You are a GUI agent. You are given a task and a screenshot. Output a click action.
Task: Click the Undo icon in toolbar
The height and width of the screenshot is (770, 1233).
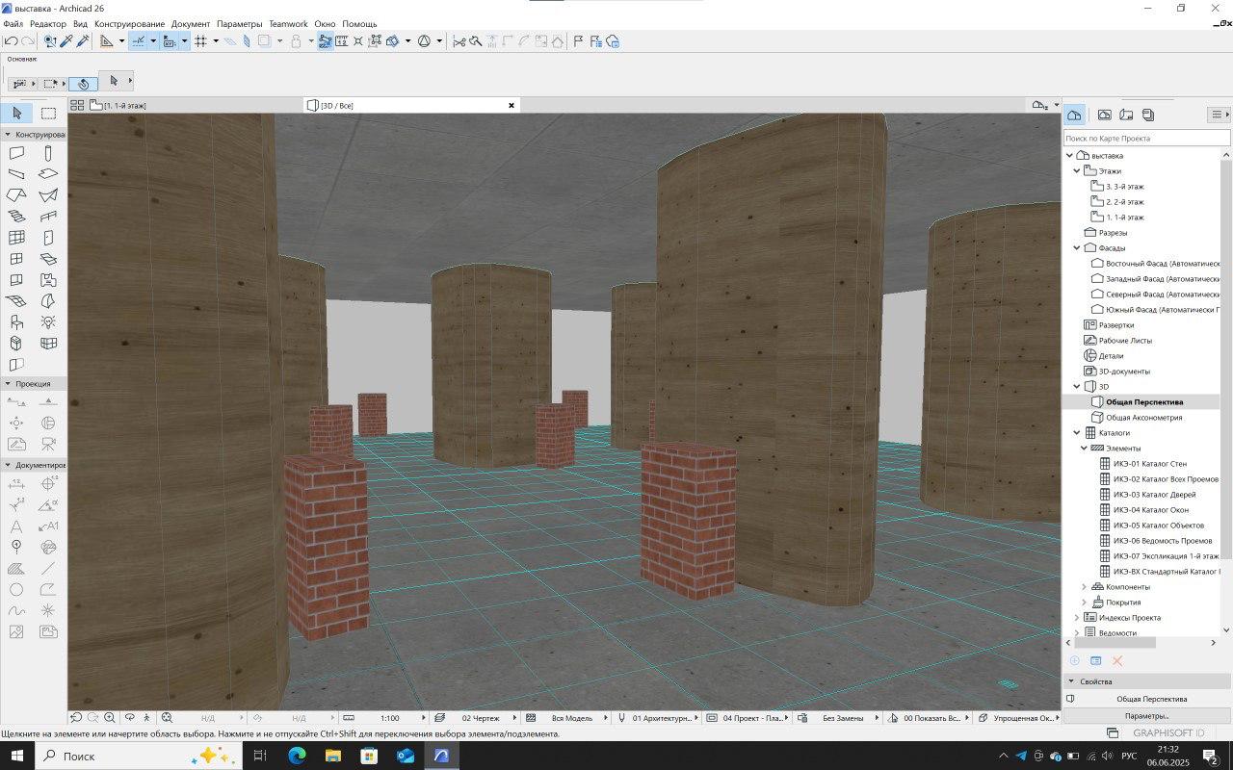coord(11,41)
